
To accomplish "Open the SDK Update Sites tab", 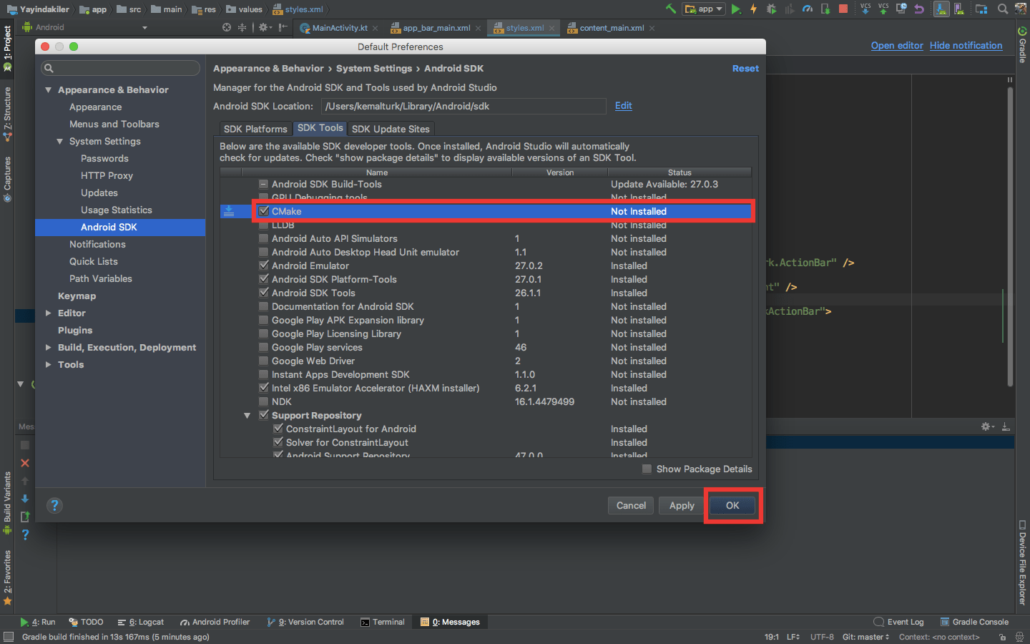I will click(x=391, y=129).
